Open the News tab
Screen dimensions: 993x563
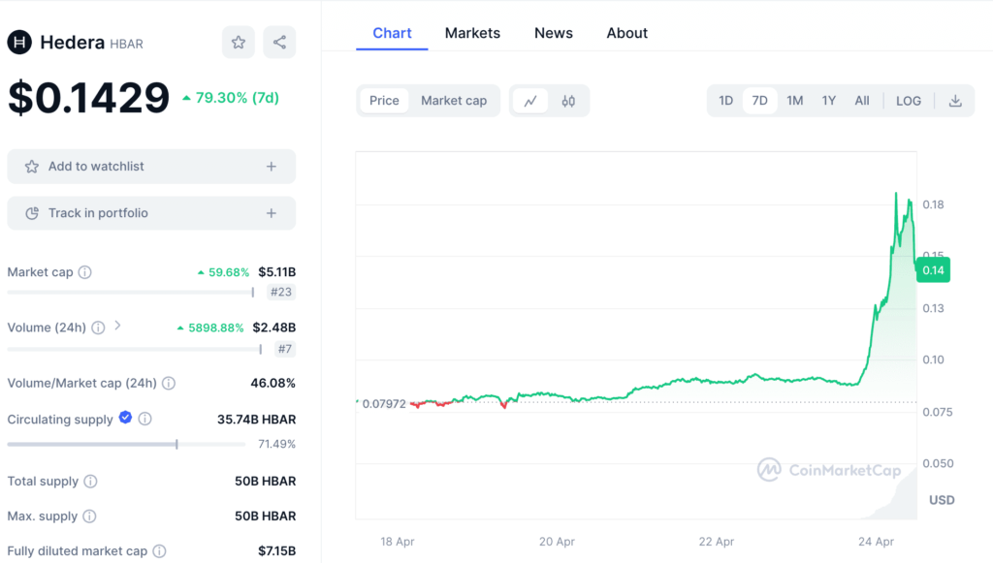click(x=553, y=33)
